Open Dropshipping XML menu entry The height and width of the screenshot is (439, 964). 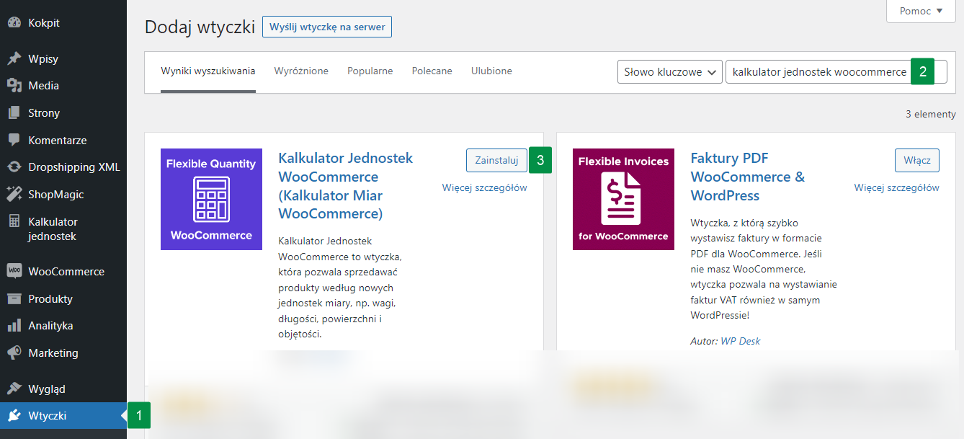(63, 167)
